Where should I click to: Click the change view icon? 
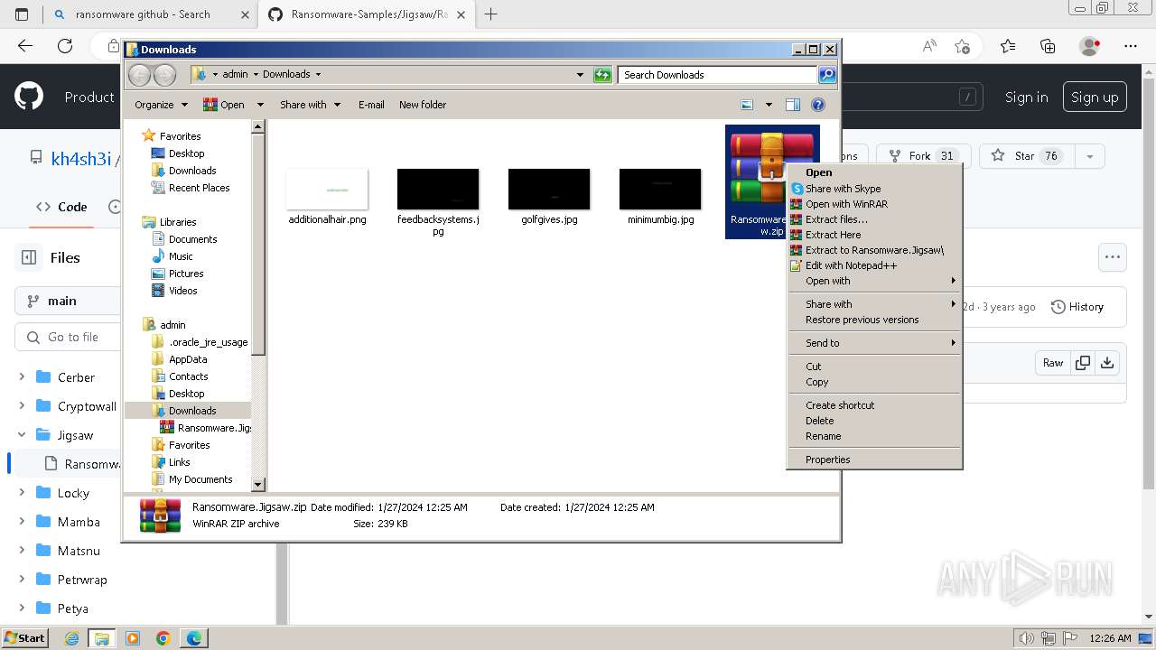click(747, 105)
